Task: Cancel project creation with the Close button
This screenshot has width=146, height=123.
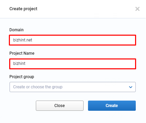Action: point(60,106)
